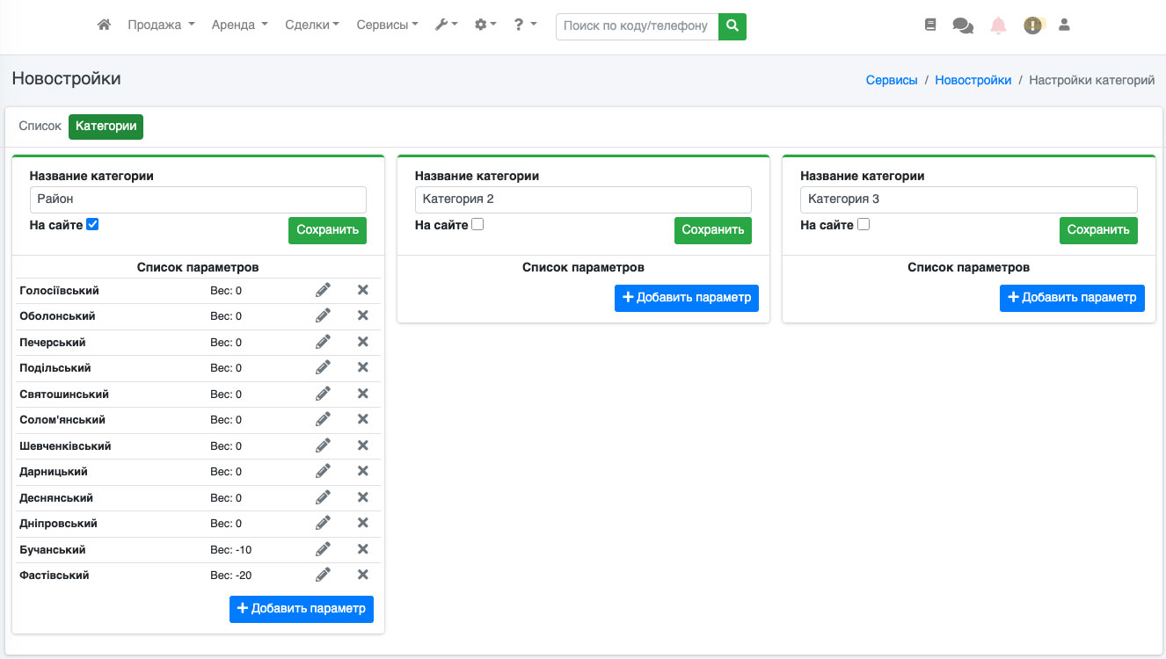Open the chat messages icon
This screenshot has height=659, width=1166.
pyautogui.click(x=963, y=25)
